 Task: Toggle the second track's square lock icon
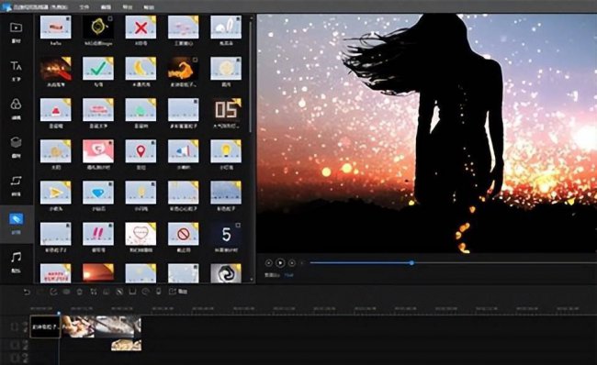(x=15, y=345)
